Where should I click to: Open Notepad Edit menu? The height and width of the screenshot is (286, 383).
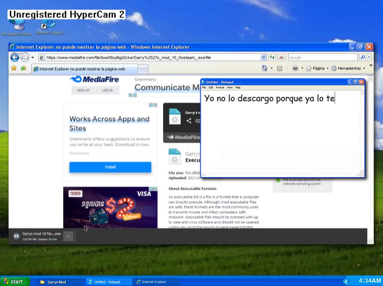211,88
